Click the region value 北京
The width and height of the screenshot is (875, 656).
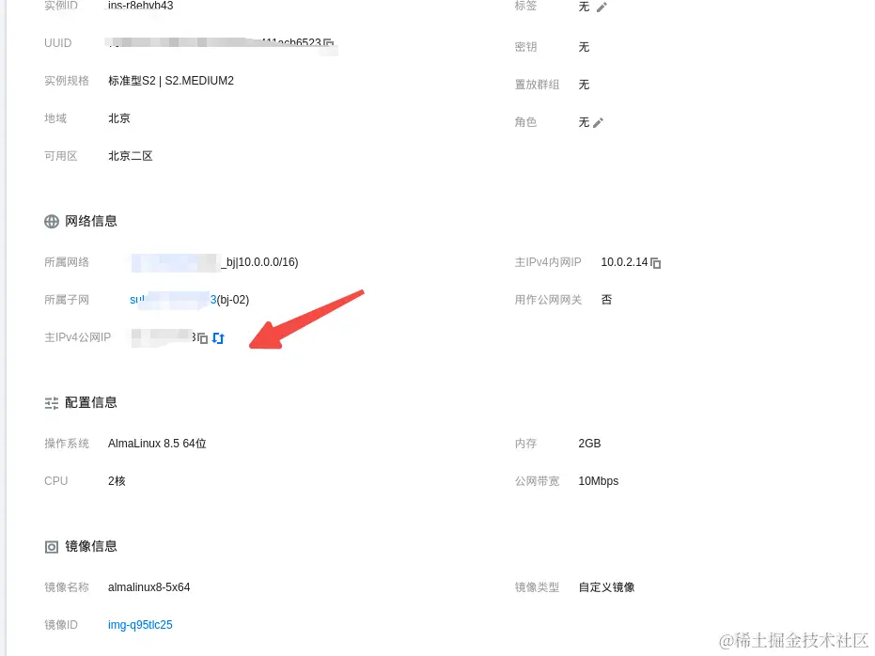click(x=118, y=118)
